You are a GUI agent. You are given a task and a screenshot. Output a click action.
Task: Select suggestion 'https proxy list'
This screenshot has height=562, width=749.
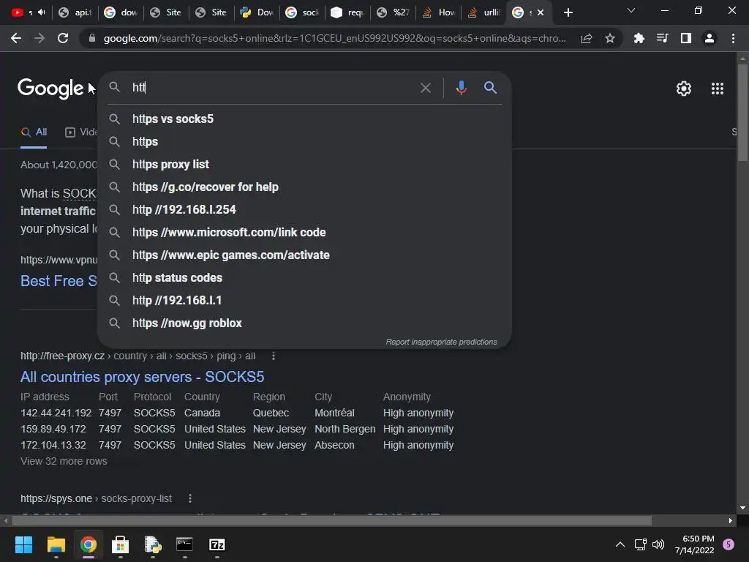(x=305, y=165)
